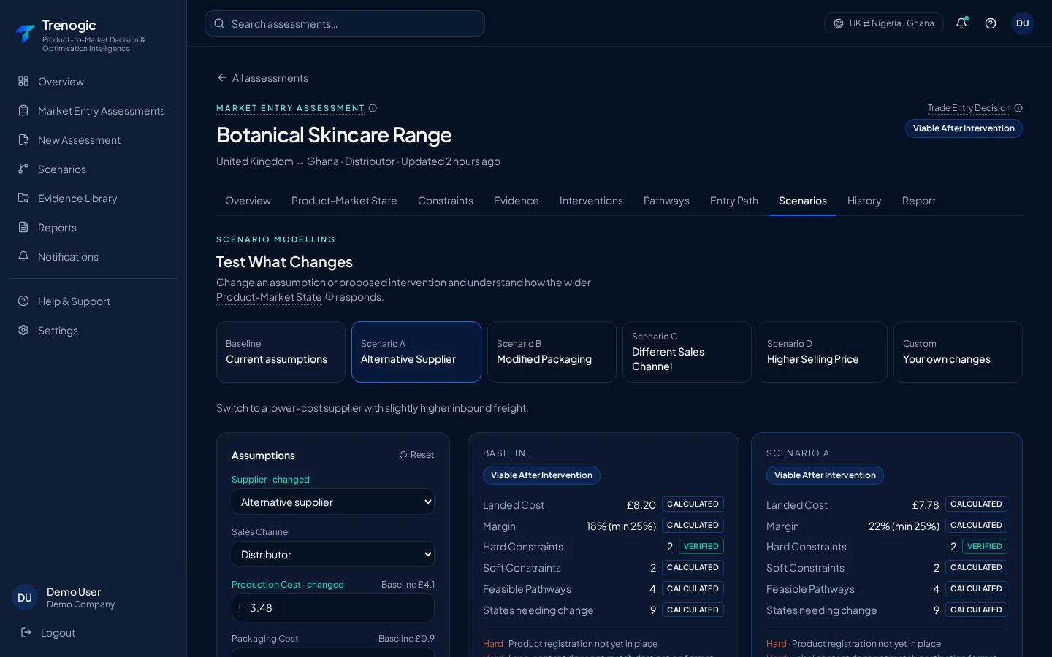The height and width of the screenshot is (657, 1052).
Task: Choose the Baseline Current assumptions card
Action: [281, 352]
